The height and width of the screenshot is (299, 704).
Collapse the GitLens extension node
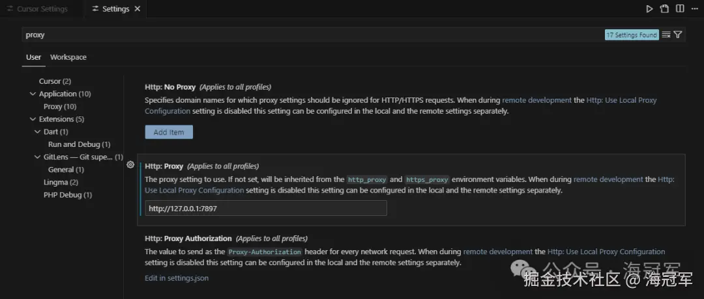38,157
